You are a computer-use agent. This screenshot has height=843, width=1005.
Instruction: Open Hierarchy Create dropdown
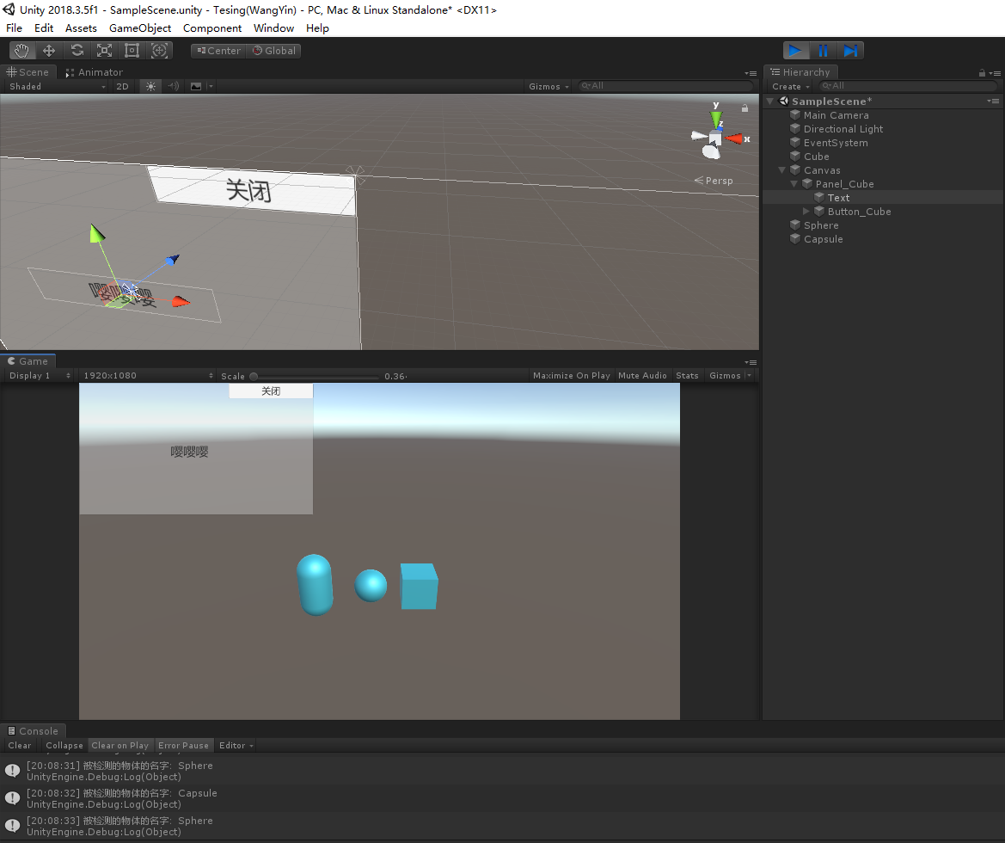[x=790, y=87]
